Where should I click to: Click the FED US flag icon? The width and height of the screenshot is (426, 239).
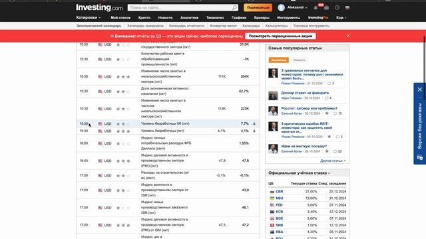click(272, 205)
